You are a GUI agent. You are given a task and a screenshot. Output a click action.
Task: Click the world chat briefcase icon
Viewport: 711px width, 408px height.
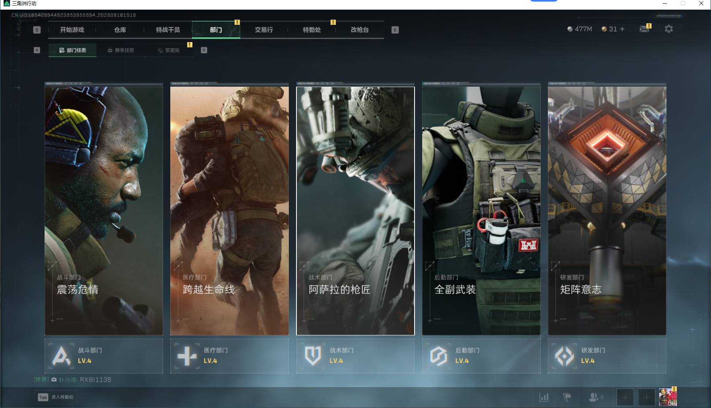[x=54, y=380]
